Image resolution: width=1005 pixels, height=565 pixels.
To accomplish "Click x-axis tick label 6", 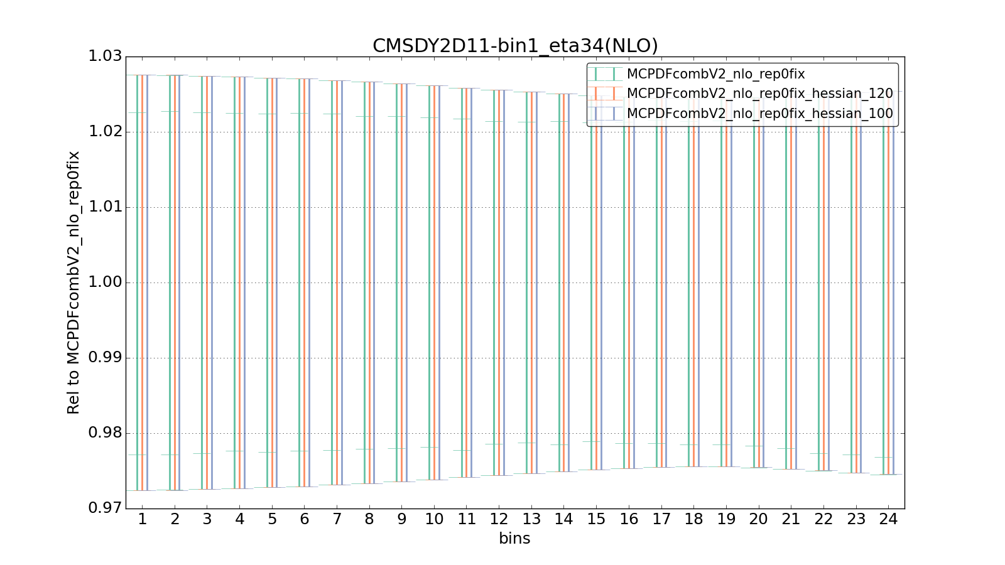I will pyautogui.click(x=305, y=519).
